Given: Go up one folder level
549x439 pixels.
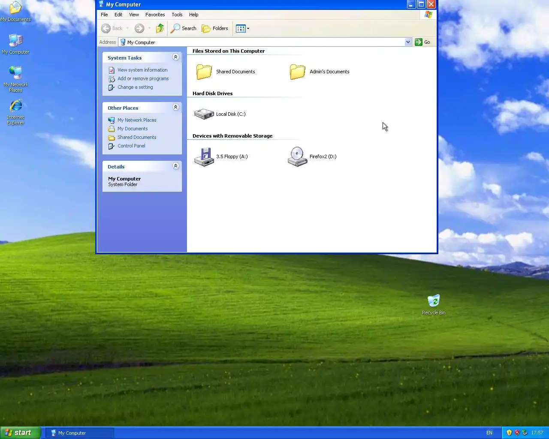Looking at the screenshot, I should pos(160,28).
